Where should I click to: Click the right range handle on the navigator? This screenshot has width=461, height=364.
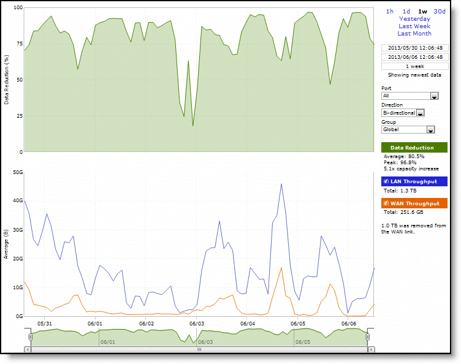368,336
